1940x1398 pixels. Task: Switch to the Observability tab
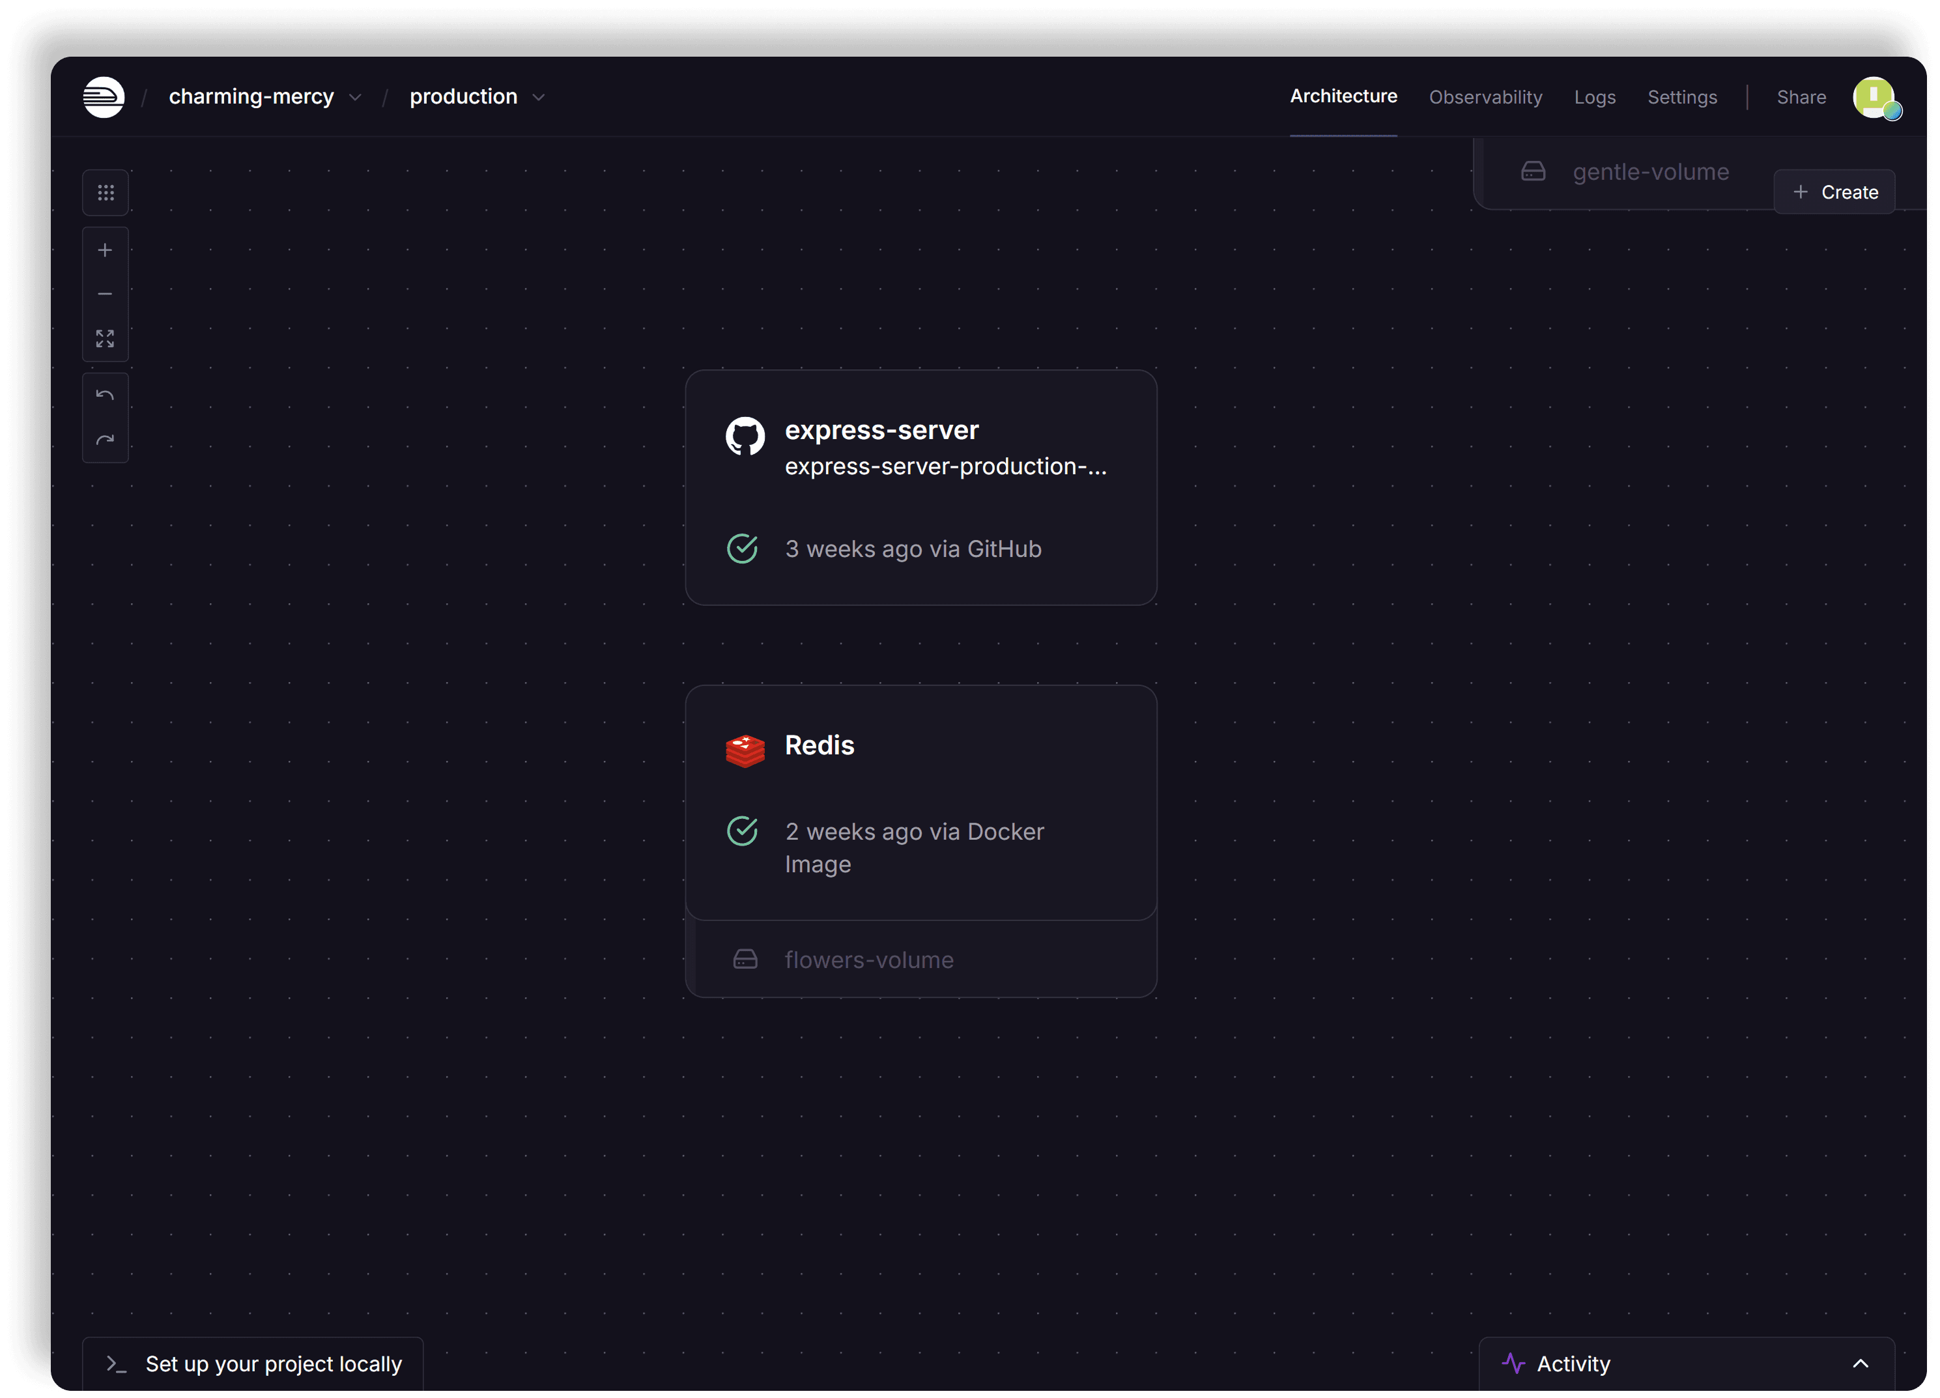pyautogui.click(x=1485, y=98)
